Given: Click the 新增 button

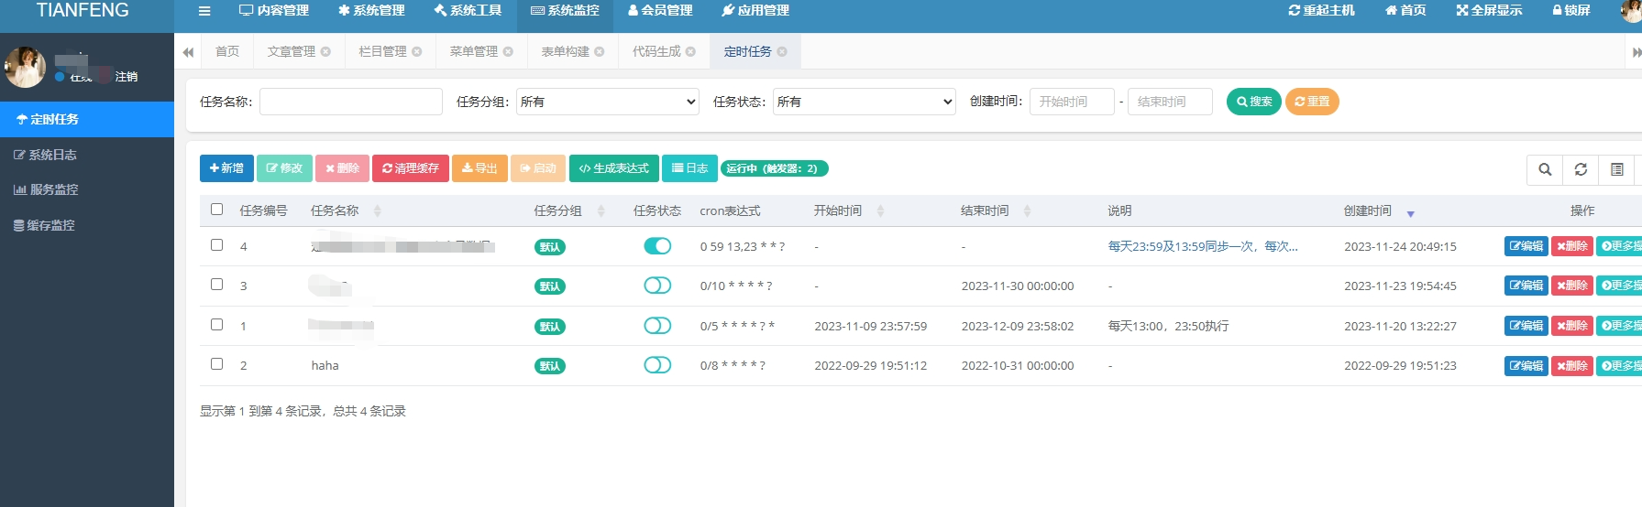Looking at the screenshot, I should [x=226, y=168].
